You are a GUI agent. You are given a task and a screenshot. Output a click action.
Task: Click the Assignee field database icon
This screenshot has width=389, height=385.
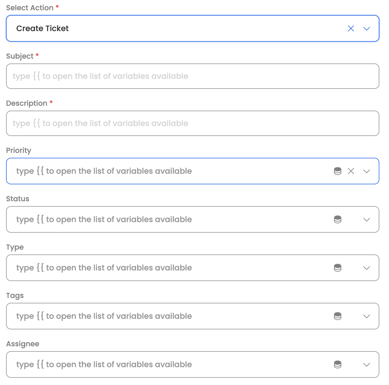click(338, 364)
